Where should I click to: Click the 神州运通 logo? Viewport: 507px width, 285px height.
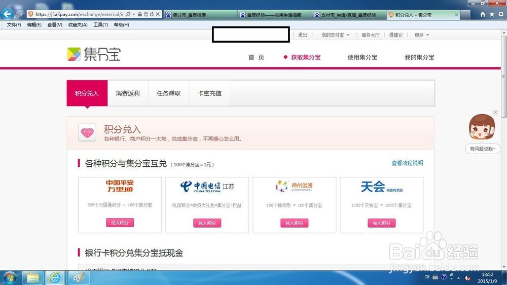(x=294, y=186)
